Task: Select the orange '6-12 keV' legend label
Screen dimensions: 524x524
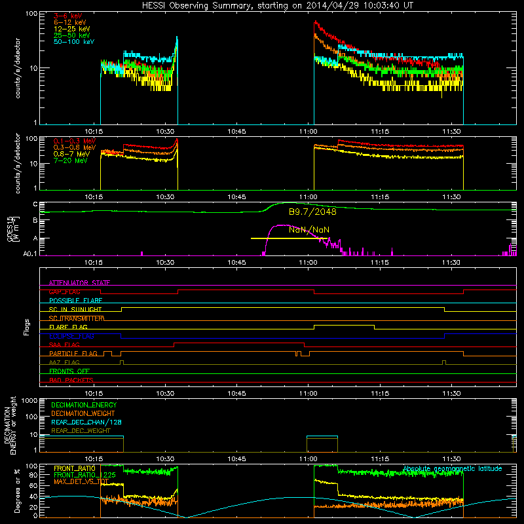Action: click(70, 22)
